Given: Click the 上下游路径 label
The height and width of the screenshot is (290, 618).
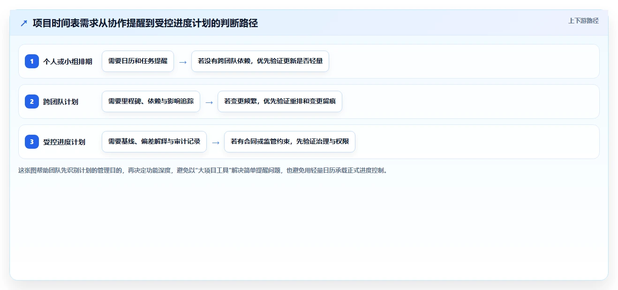Looking at the screenshot, I should (x=583, y=21).
